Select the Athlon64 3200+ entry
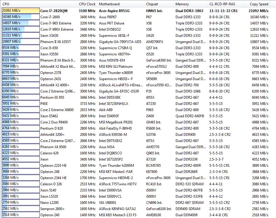This screenshot has height=218, width=276. click(52, 135)
